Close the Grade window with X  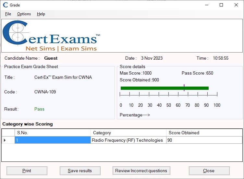pyautogui.click(x=236, y=5)
